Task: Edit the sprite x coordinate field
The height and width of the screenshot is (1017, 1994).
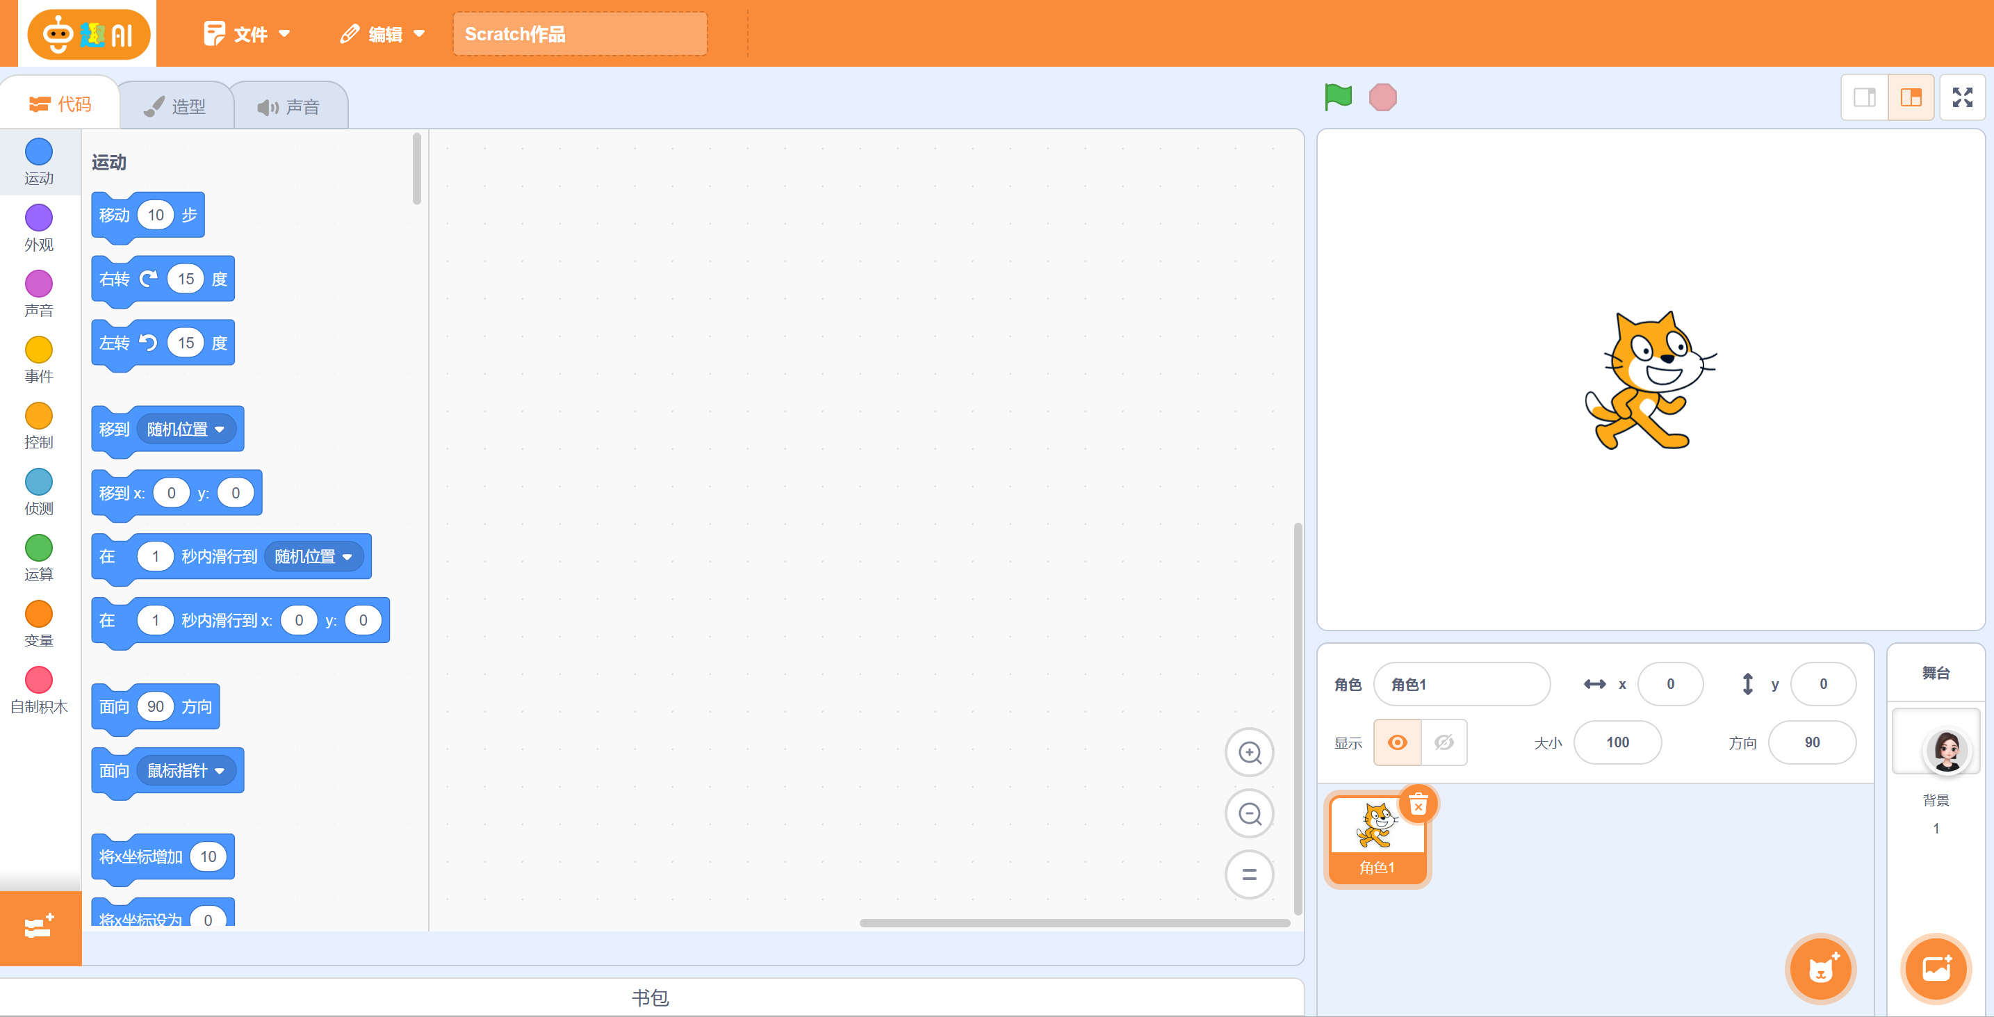Action: [1670, 684]
